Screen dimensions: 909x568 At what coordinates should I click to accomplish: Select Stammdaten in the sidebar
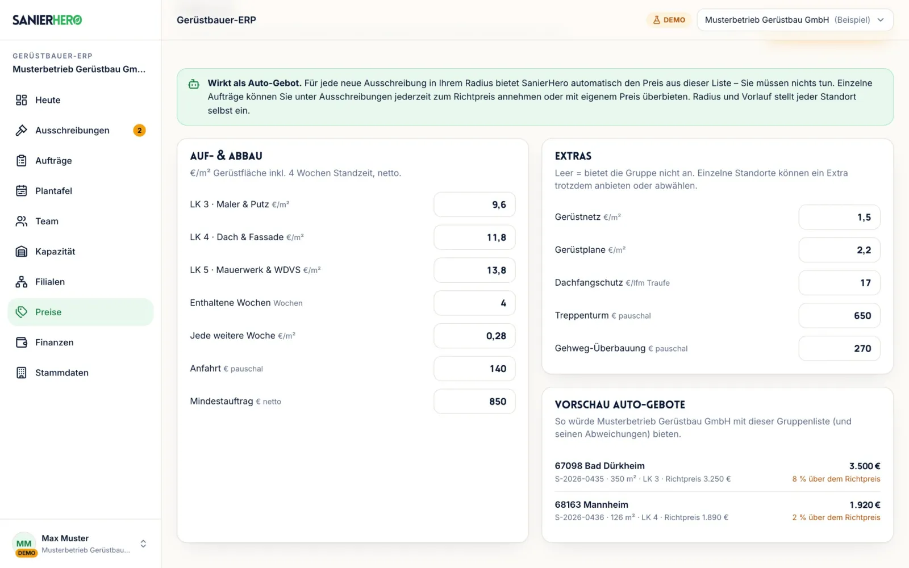coord(81,373)
